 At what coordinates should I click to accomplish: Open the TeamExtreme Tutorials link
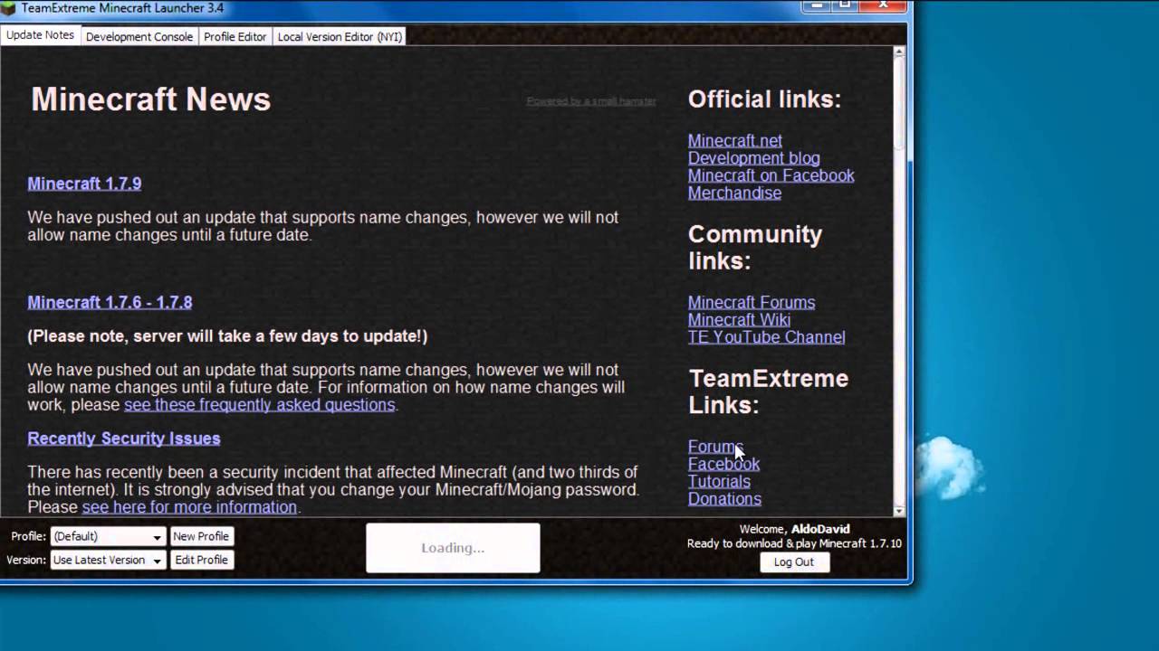point(719,481)
